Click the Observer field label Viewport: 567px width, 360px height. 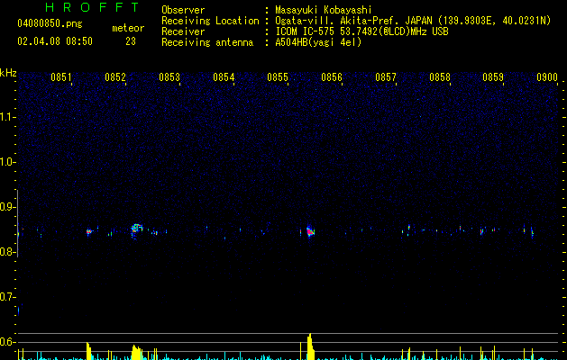click(x=183, y=10)
